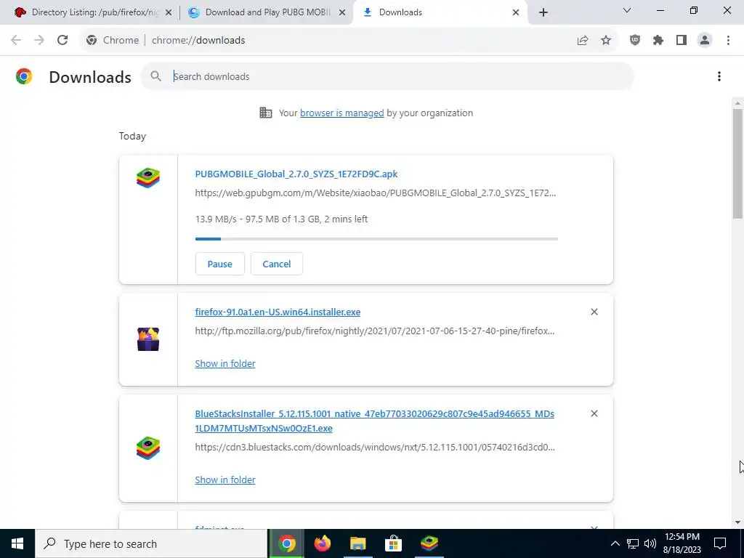Click the scrollbar down arrow
Screen dimensions: 744x558
point(738,522)
